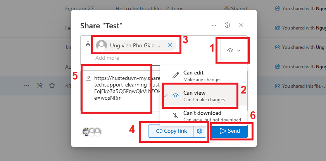Close the Share "Test" dialog
Image resolution: width=326 pixels, height=161 pixels.
tap(241, 25)
